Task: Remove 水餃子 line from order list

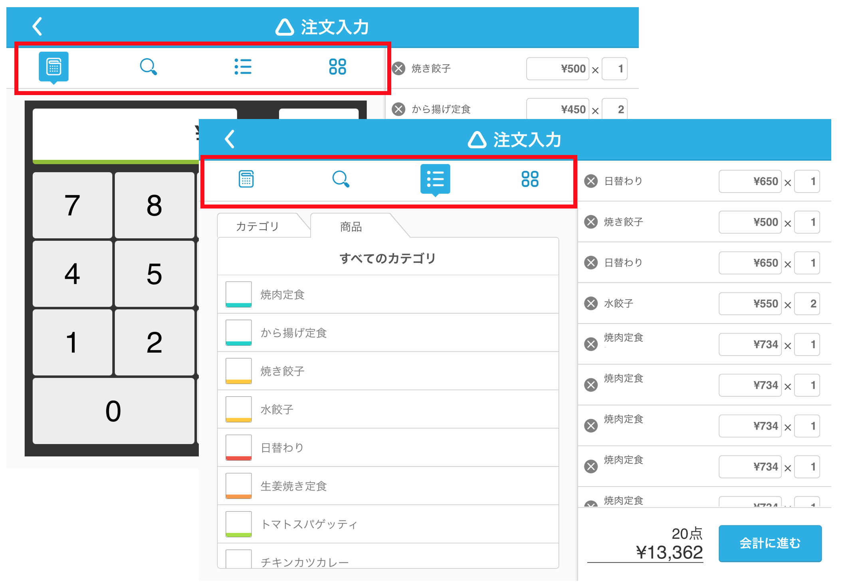Action: (591, 304)
